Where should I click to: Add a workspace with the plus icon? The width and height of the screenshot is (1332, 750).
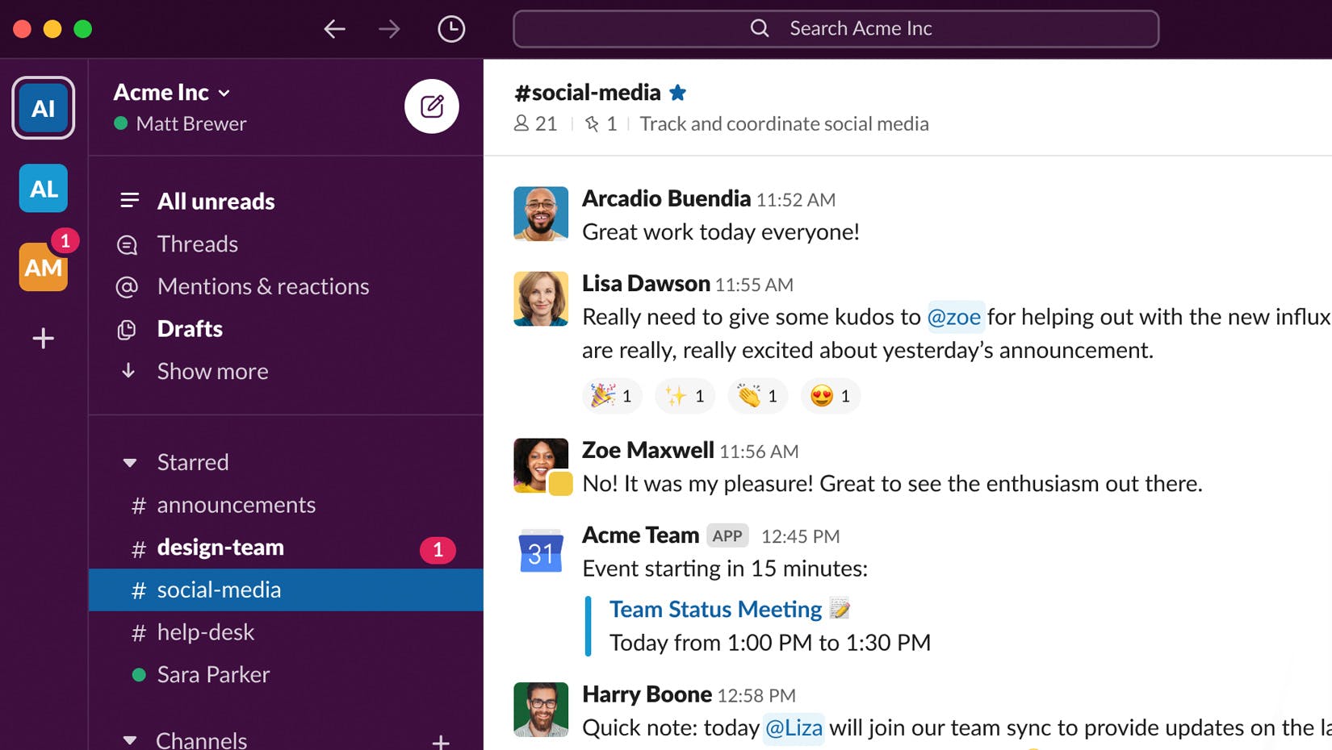(x=44, y=338)
